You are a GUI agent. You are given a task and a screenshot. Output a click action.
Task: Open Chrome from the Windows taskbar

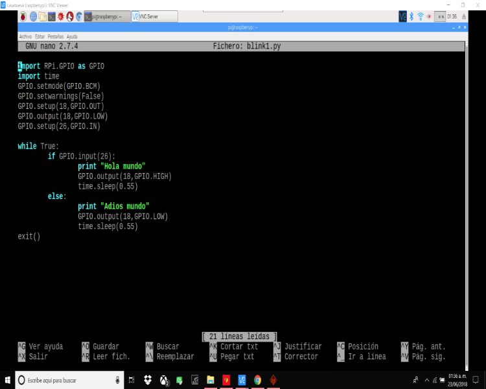[x=257, y=381]
